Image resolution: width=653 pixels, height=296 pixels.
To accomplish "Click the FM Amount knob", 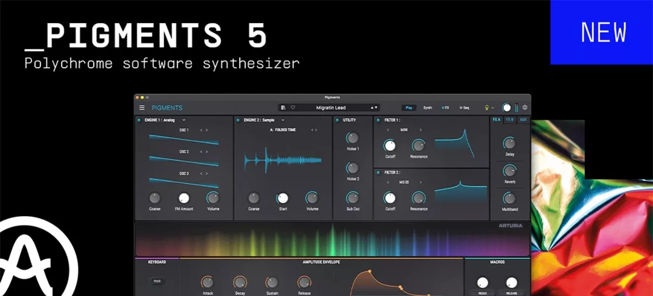I will (184, 198).
